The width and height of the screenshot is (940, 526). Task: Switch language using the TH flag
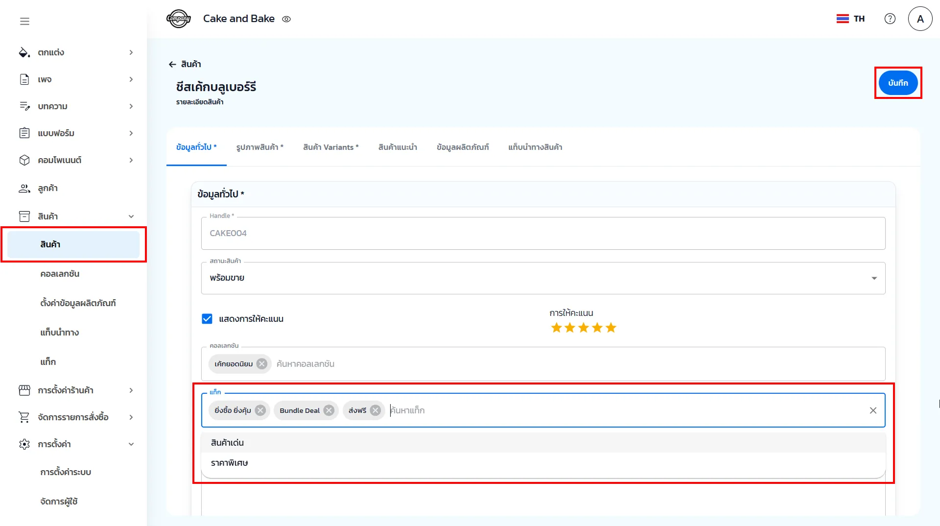point(850,19)
